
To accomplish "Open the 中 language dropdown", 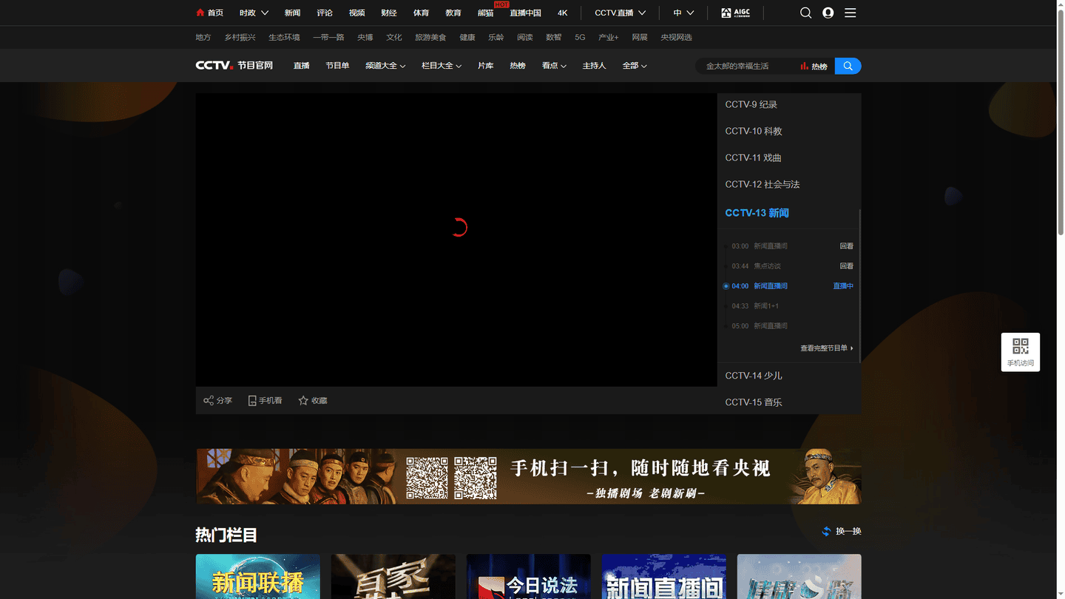I will [683, 13].
